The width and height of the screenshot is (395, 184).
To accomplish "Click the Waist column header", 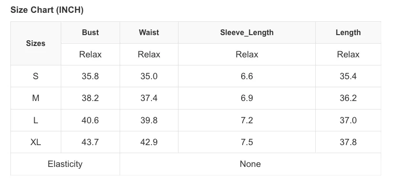I will coord(149,32).
